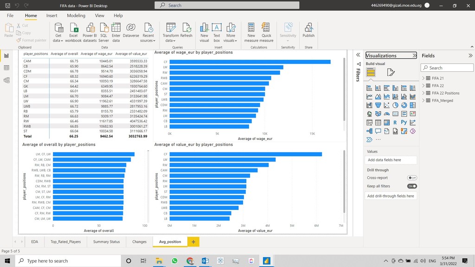This screenshot has width=475, height=267.
Task: Open Windows Start menu
Action: [7, 261]
